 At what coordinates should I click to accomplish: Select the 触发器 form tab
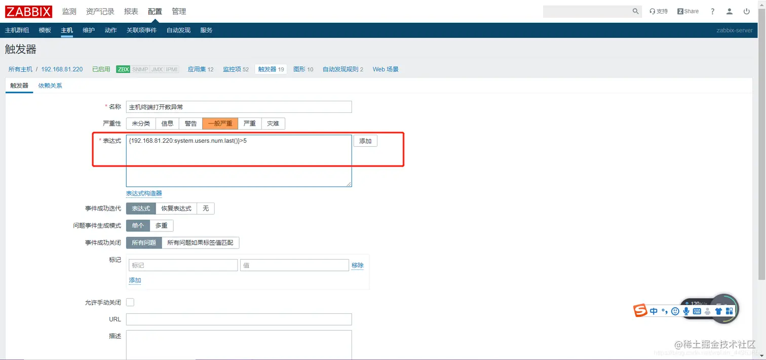pyautogui.click(x=19, y=86)
